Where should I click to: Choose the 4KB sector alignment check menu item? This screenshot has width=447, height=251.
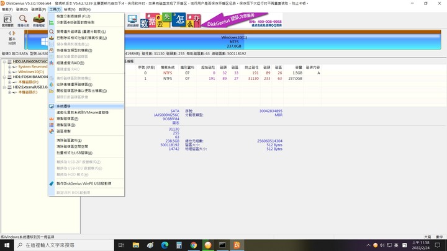coord(86,22)
